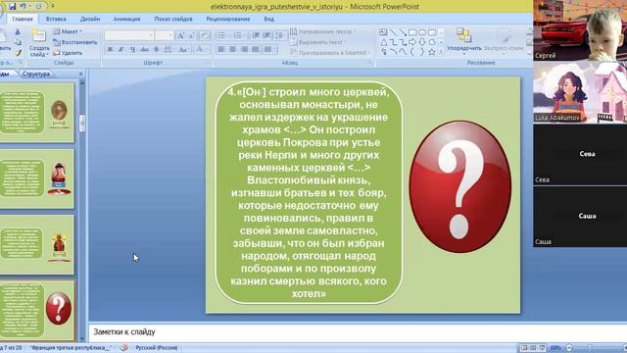Viewport: 627px width, 353px height.
Task: Decrease font size with shrink font icon
Action: click(x=192, y=35)
